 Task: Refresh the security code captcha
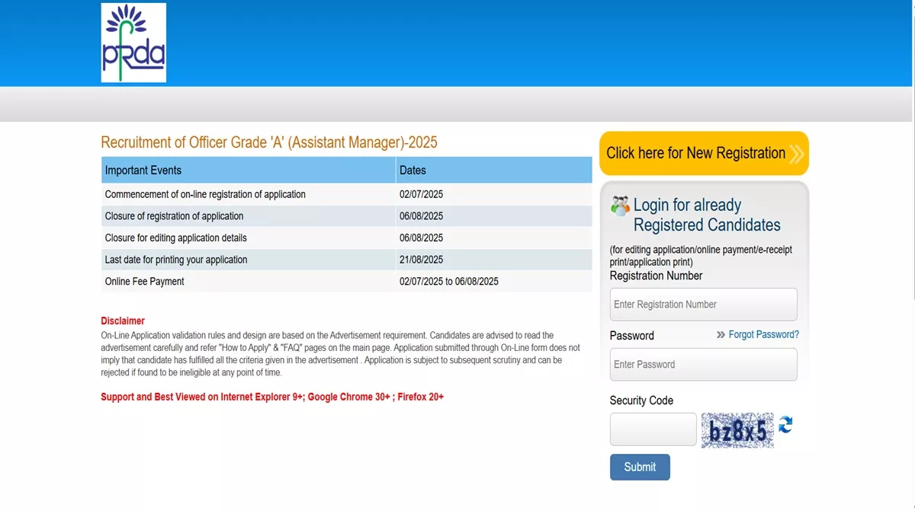tap(785, 425)
